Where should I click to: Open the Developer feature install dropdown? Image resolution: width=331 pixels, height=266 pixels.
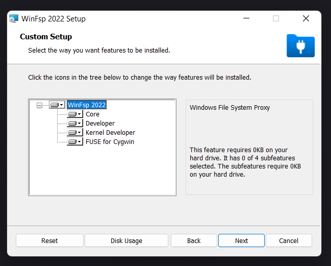pyautogui.click(x=75, y=124)
